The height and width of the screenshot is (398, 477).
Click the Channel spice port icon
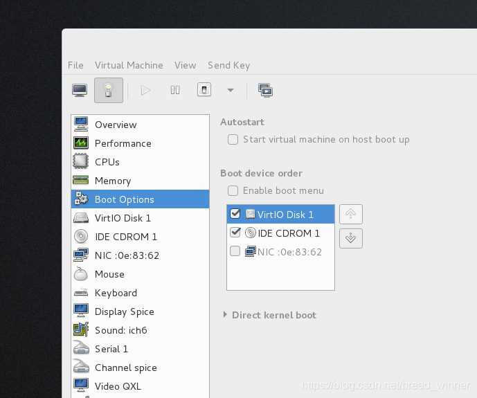[x=81, y=366]
